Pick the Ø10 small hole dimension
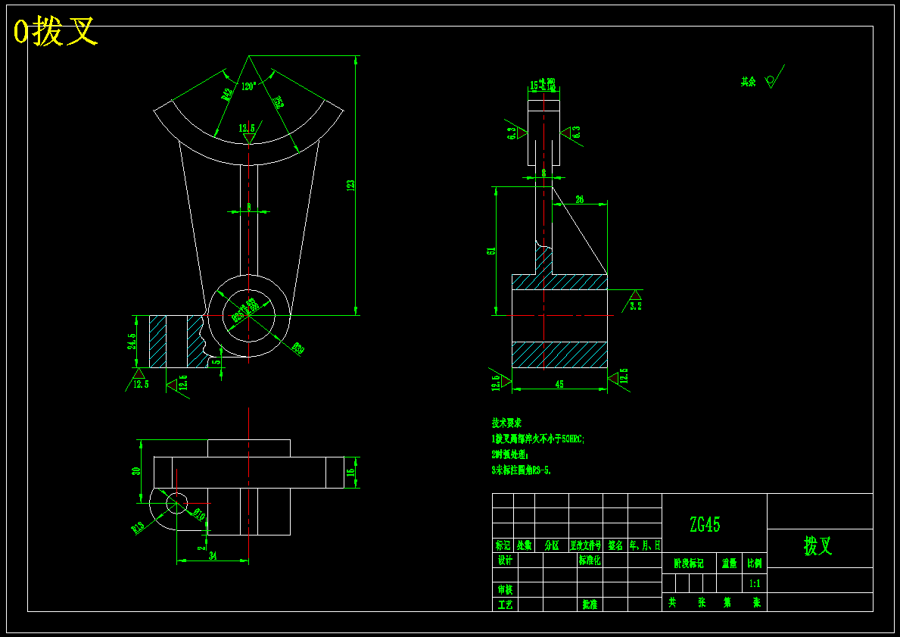Screen dimensions: 900x637 tap(198, 514)
